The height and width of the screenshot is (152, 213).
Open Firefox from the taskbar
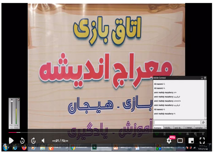[24, 148]
